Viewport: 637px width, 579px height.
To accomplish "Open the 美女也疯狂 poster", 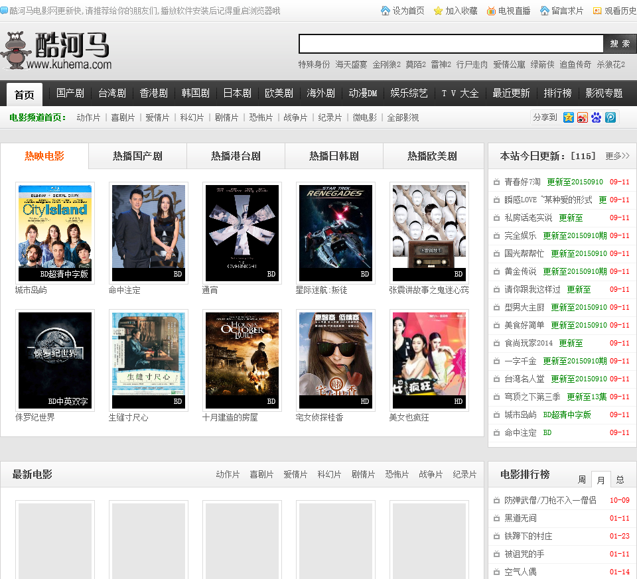I will point(429,360).
